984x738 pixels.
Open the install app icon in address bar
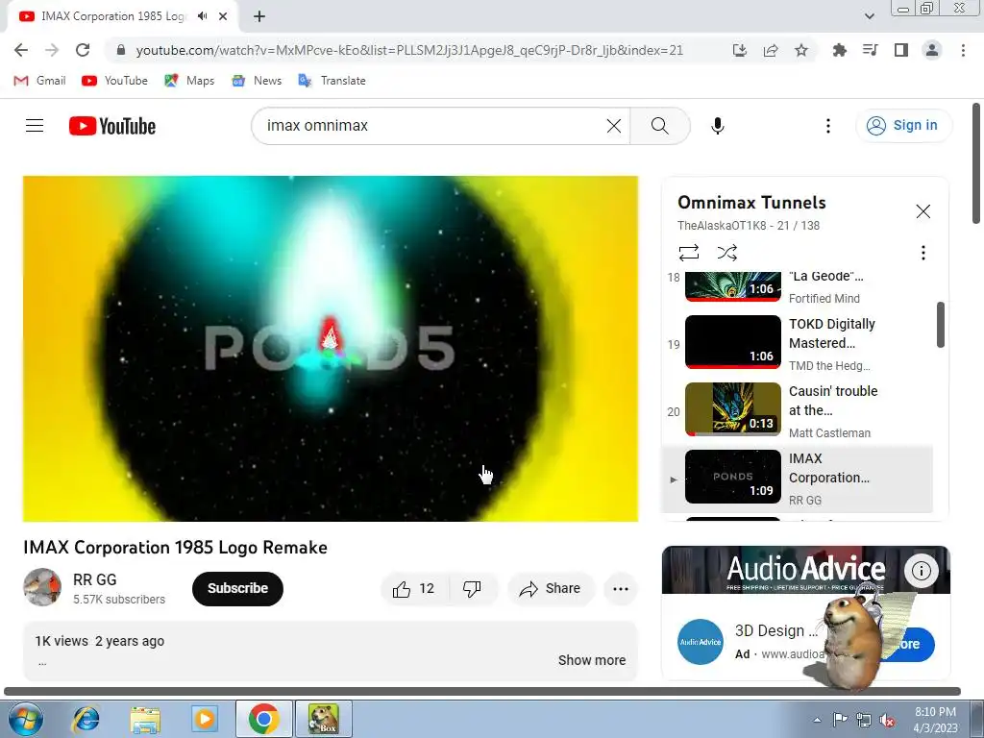point(740,50)
